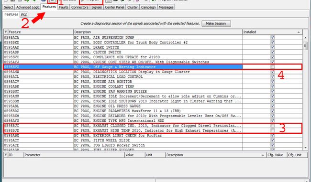Click the Make Session button
The height and width of the screenshot is (182, 311).
click(216, 23)
